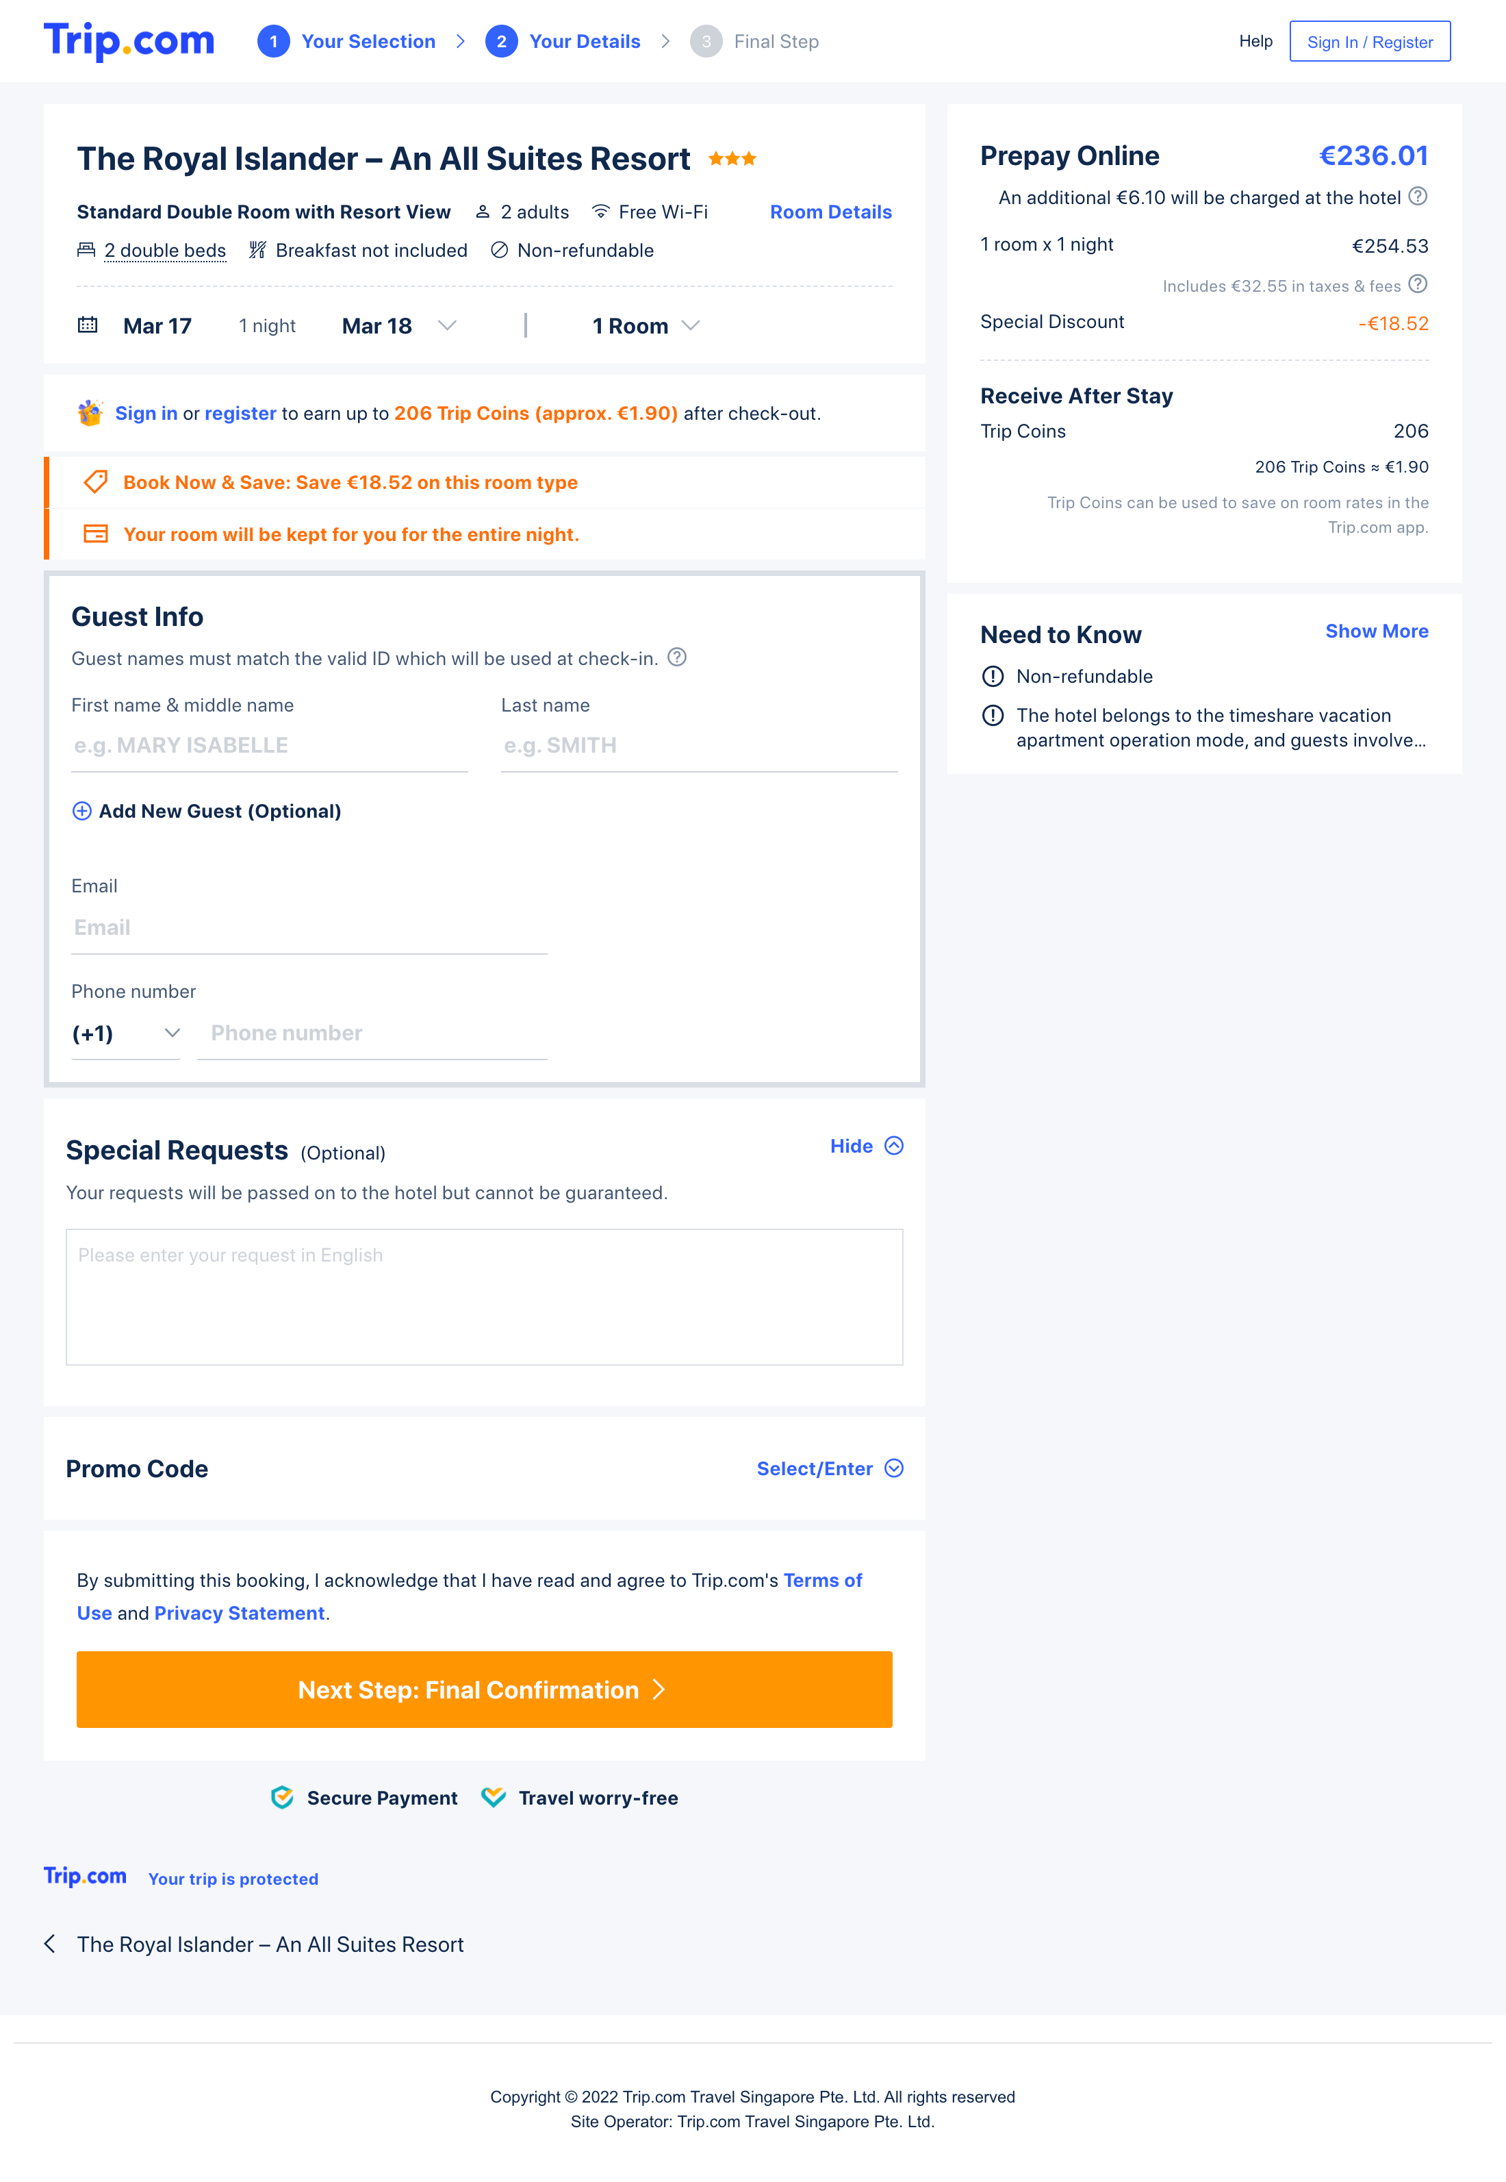
Task: Click the Guest Info question mark icon
Action: (678, 657)
